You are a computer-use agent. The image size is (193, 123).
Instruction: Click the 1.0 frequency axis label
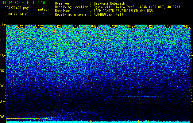3,55
